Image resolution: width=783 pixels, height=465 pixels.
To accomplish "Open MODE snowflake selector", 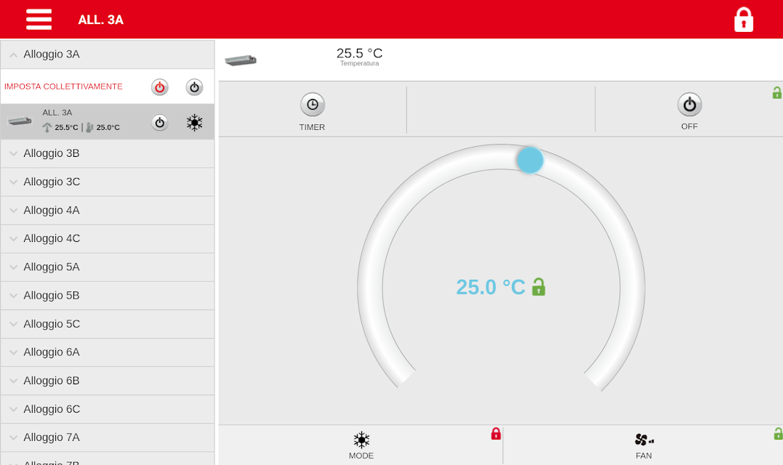I will pyautogui.click(x=361, y=440).
